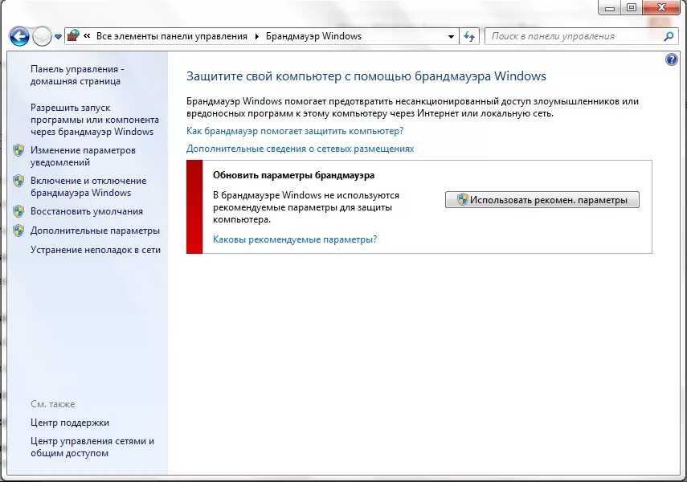The height and width of the screenshot is (482, 687).
Task: Click the magnifier search icon
Action: click(x=669, y=36)
